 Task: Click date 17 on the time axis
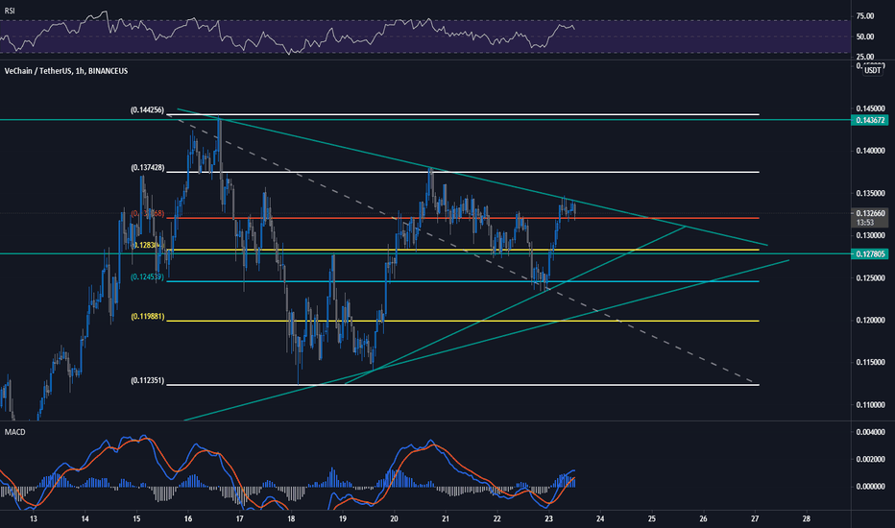pos(240,518)
